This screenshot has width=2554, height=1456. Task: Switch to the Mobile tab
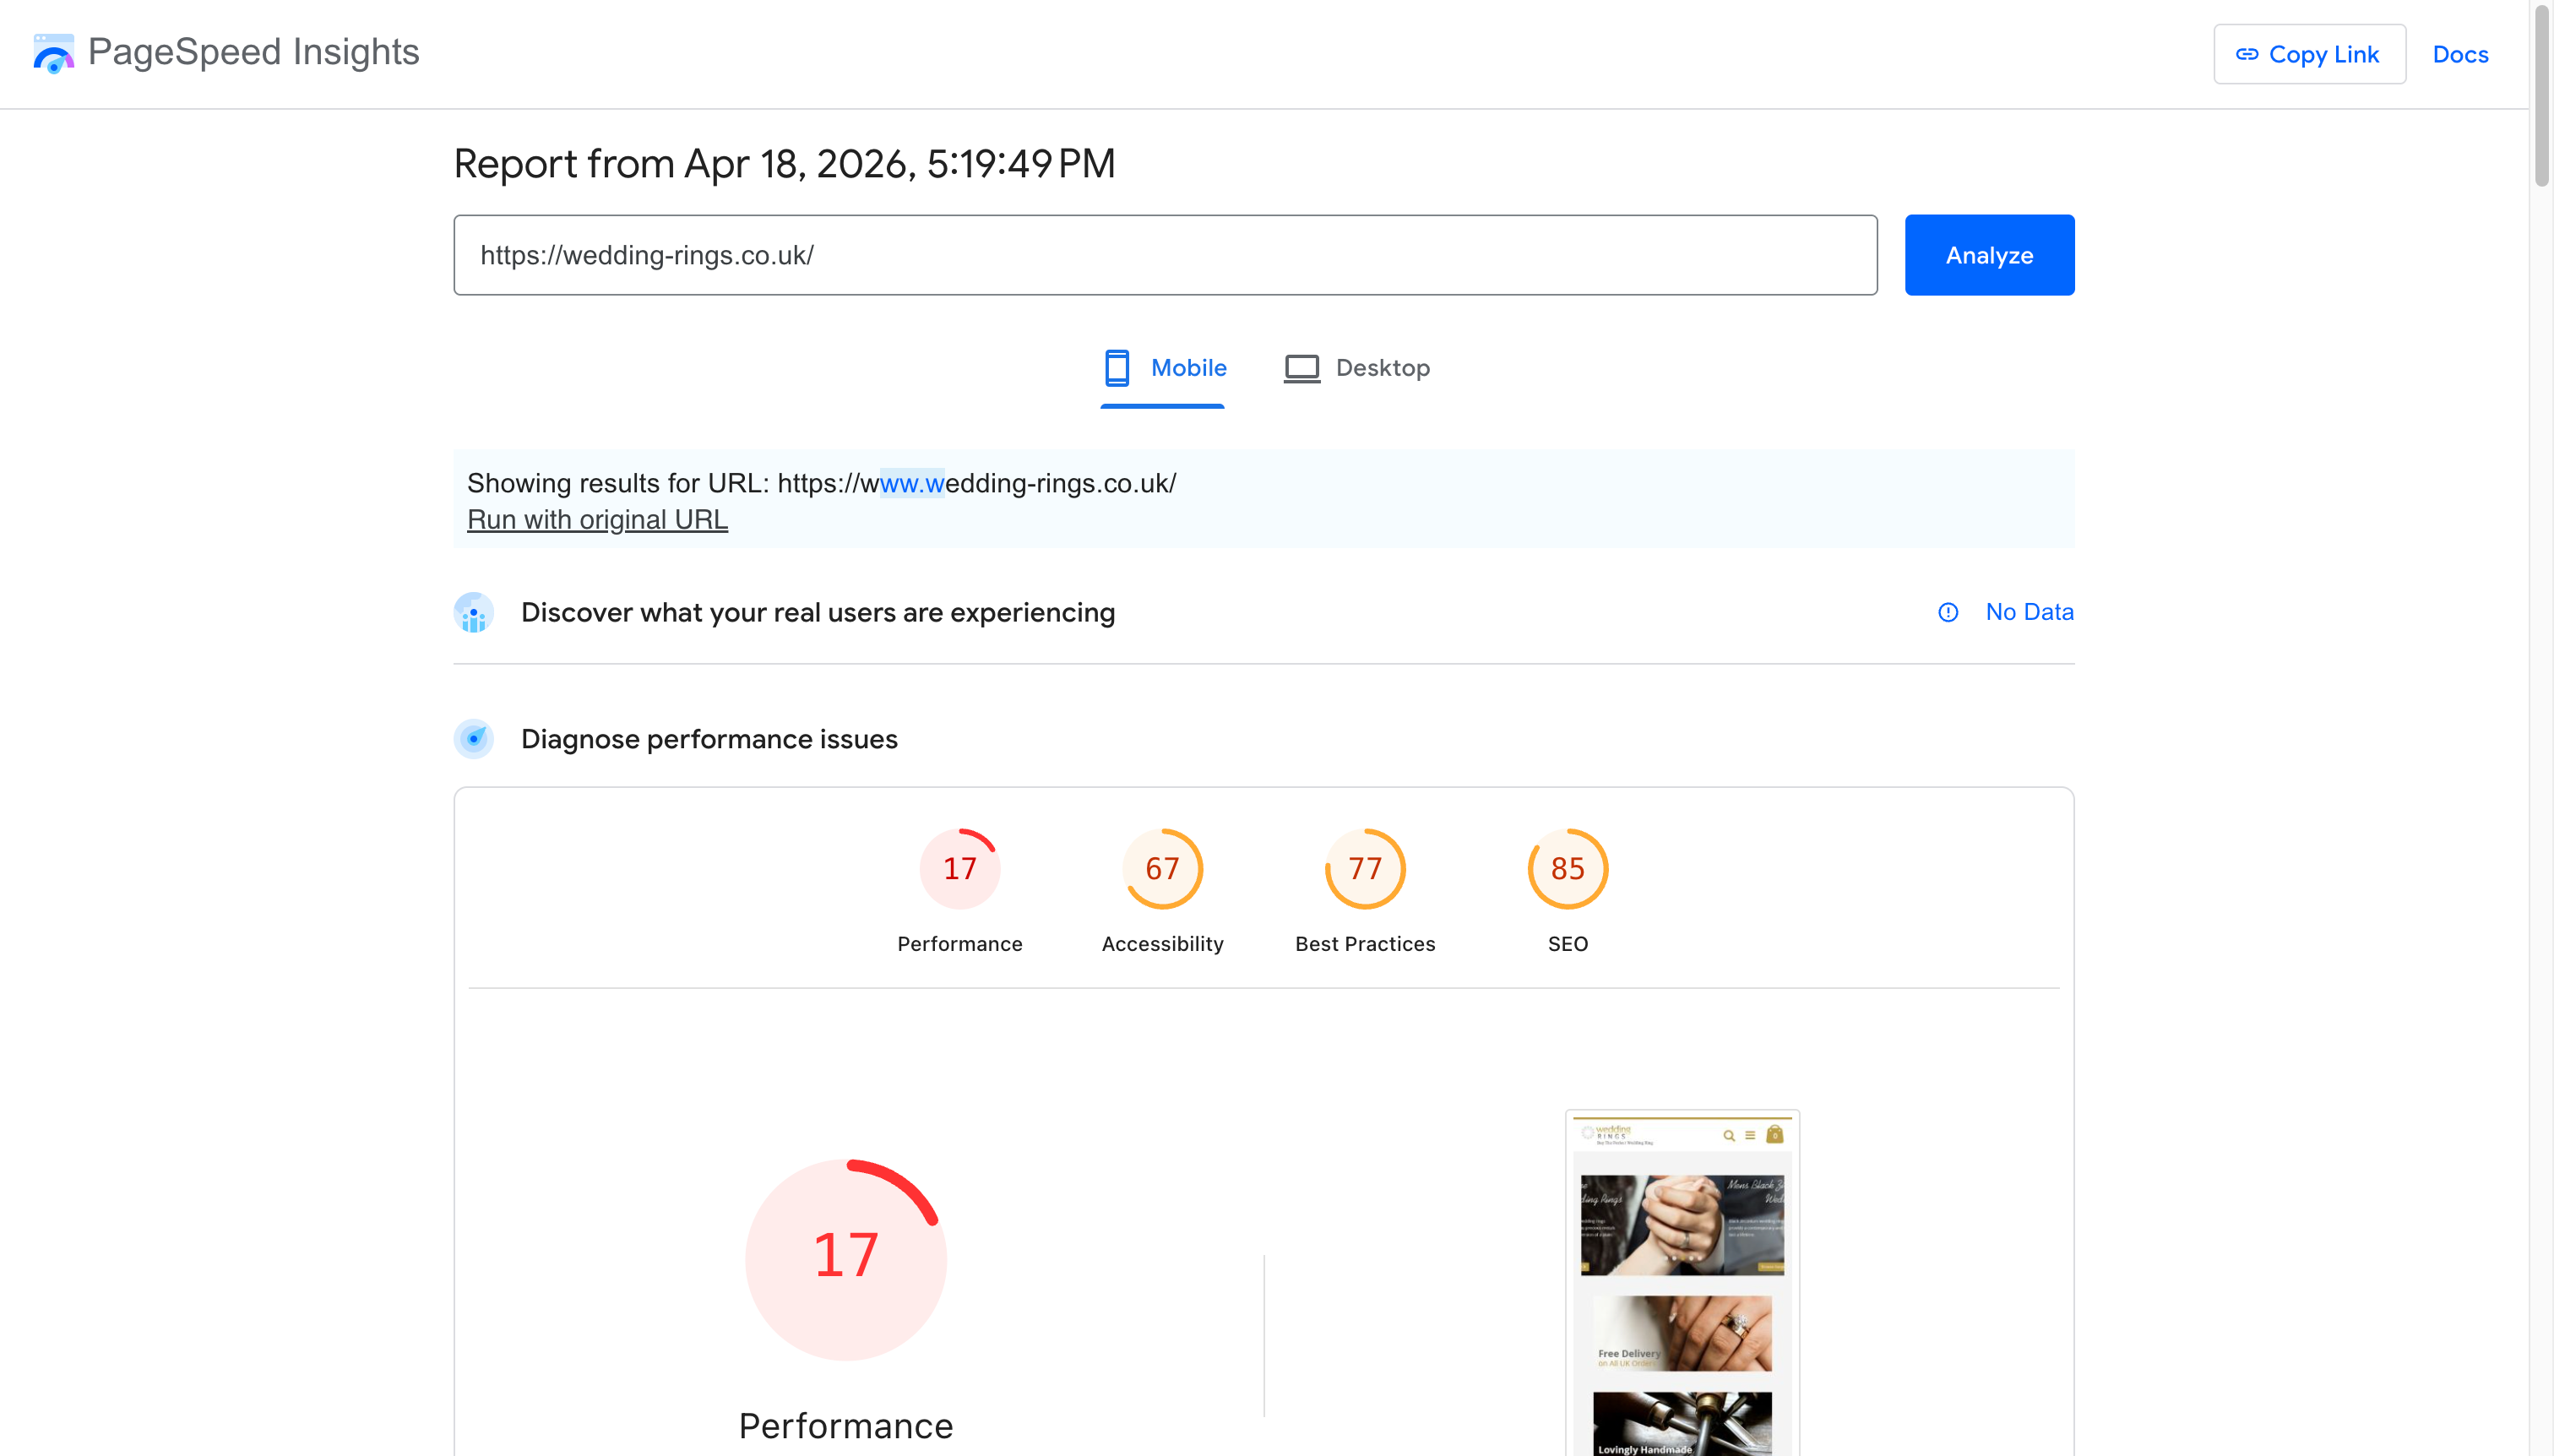pyautogui.click(x=1163, y=368)
